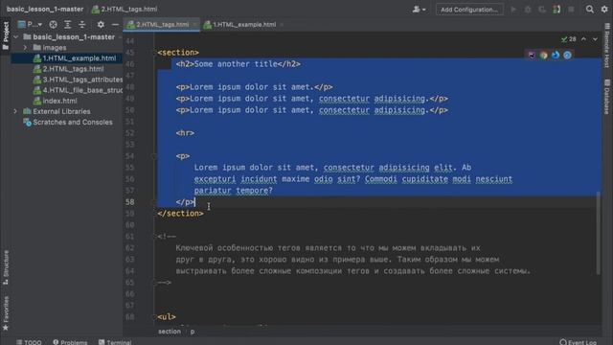Click p breadcrumb at editor bottom
The height and width of the screenshot is (345, 613).
[x=193, y=332]
